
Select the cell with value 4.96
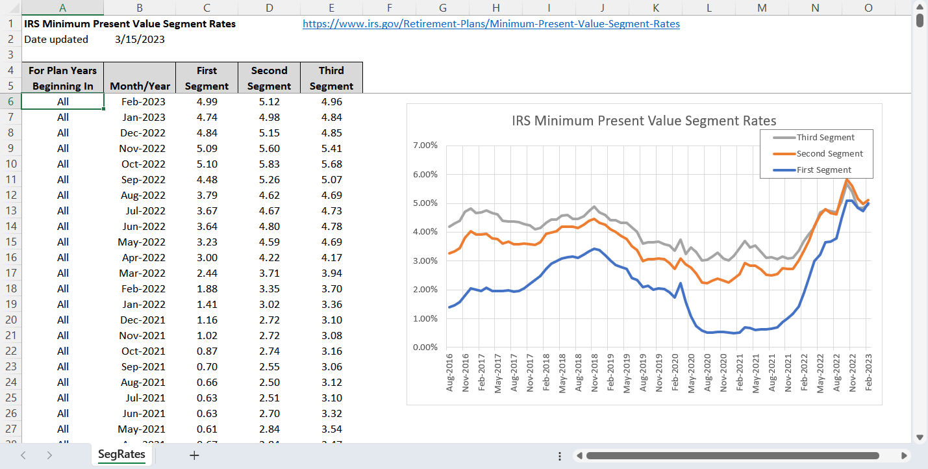click(331, 102)
